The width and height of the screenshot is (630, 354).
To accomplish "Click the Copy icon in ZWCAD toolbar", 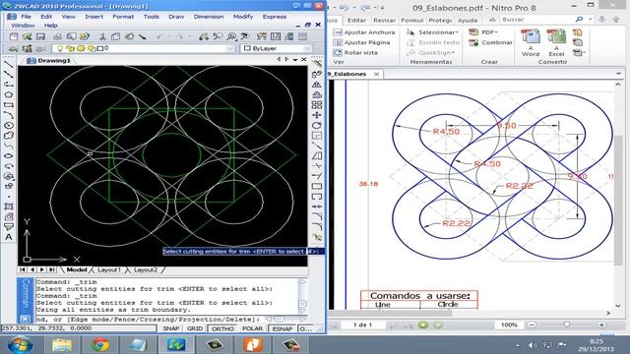I will pyautogui.click(x=116, y=36).
